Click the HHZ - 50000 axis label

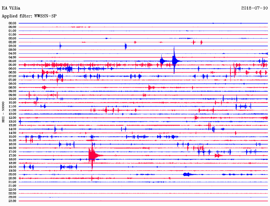(x=3, y=112)
